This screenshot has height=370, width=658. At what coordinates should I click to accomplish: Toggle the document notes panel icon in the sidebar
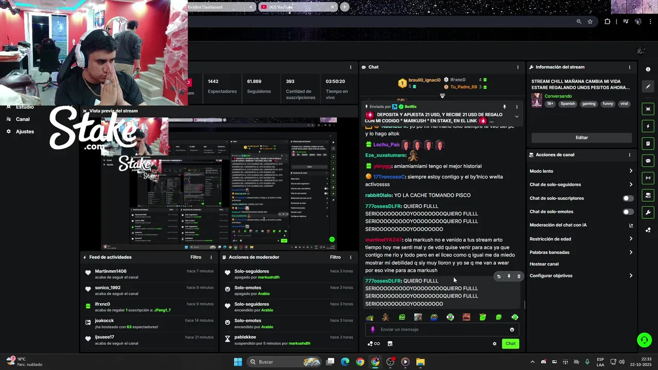[648, 143]
